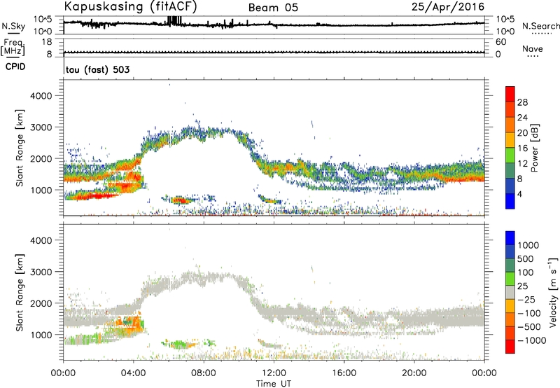Click the 04:00 time tick label
The width and height of the screenshot is (560, 388).
(134, 373)
